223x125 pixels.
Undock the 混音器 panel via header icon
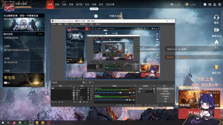(135, 86)
